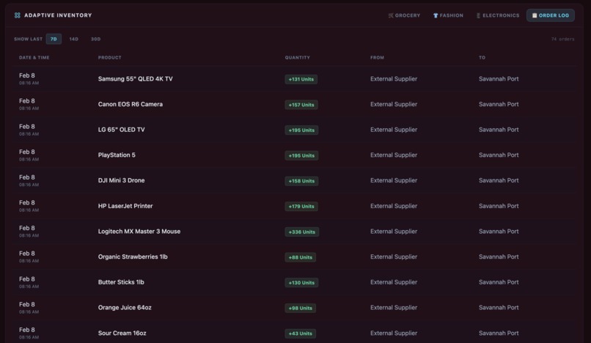Click the +43 Units badge
This screenshot has height=343, width=591.
301,333
